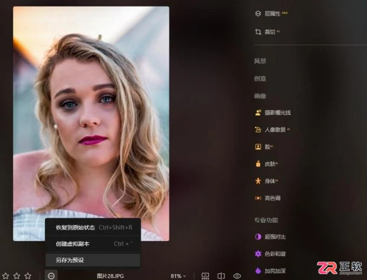Toggle the before/after split compare icon

(x=221, y=276)
